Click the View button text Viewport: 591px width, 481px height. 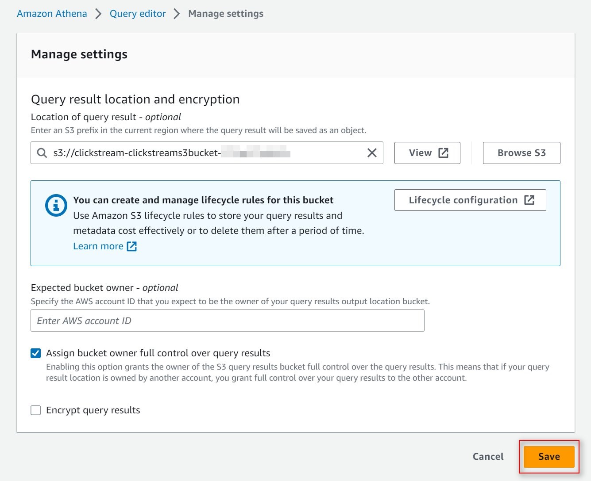(x=420, y=153)
